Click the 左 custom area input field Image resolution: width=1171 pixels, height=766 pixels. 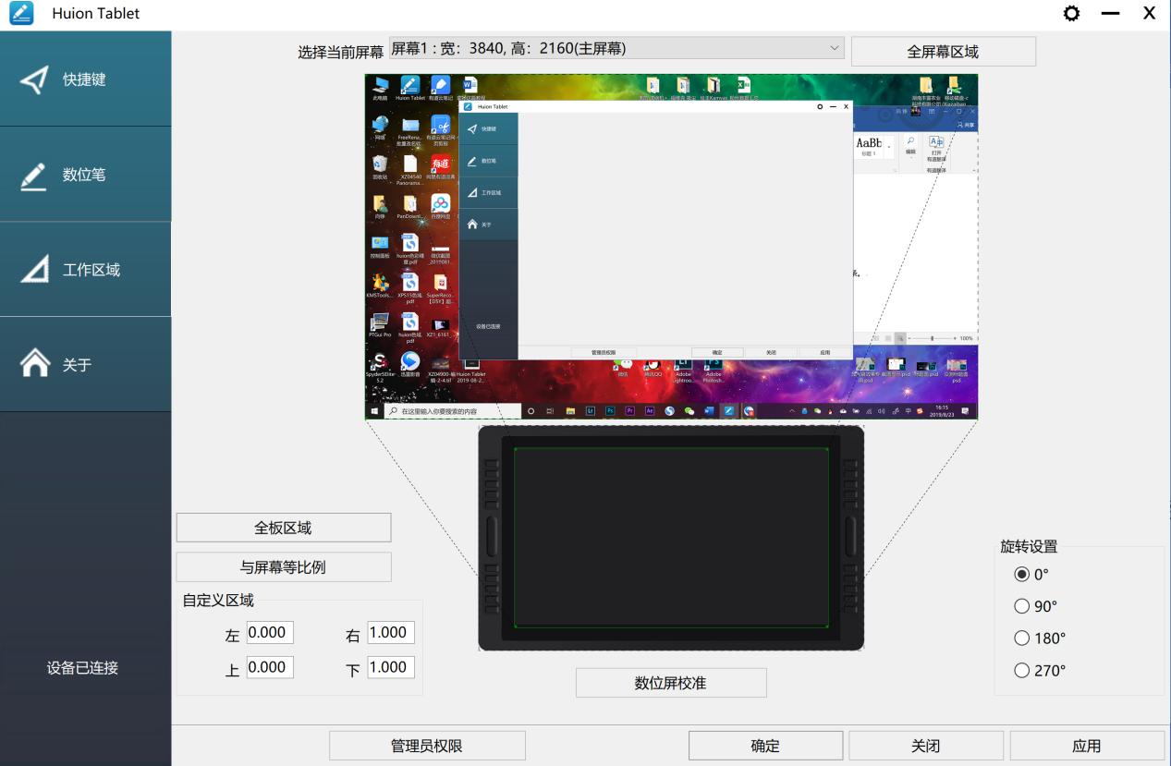coord(270,632)
